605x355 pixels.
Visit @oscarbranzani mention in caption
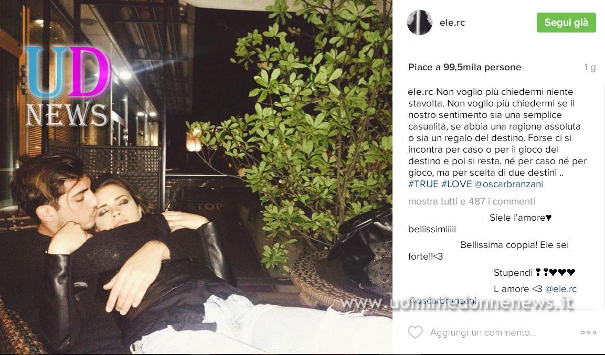point(509,184)
